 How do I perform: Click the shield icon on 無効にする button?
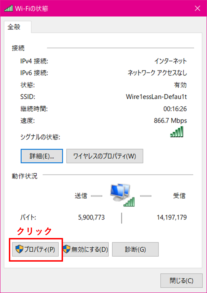pos(67,249)
